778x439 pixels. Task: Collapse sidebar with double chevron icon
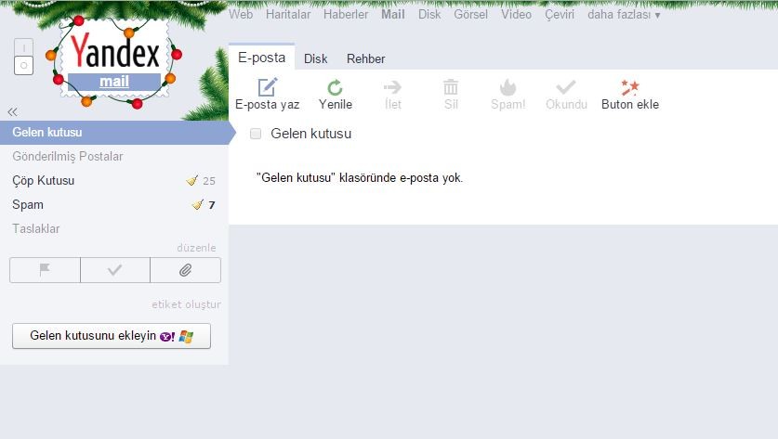12,111
